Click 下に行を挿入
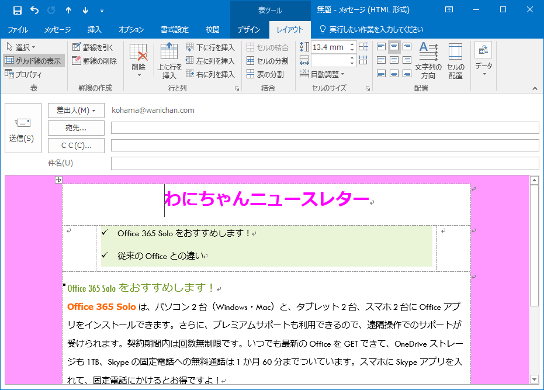 coord(210,47)
